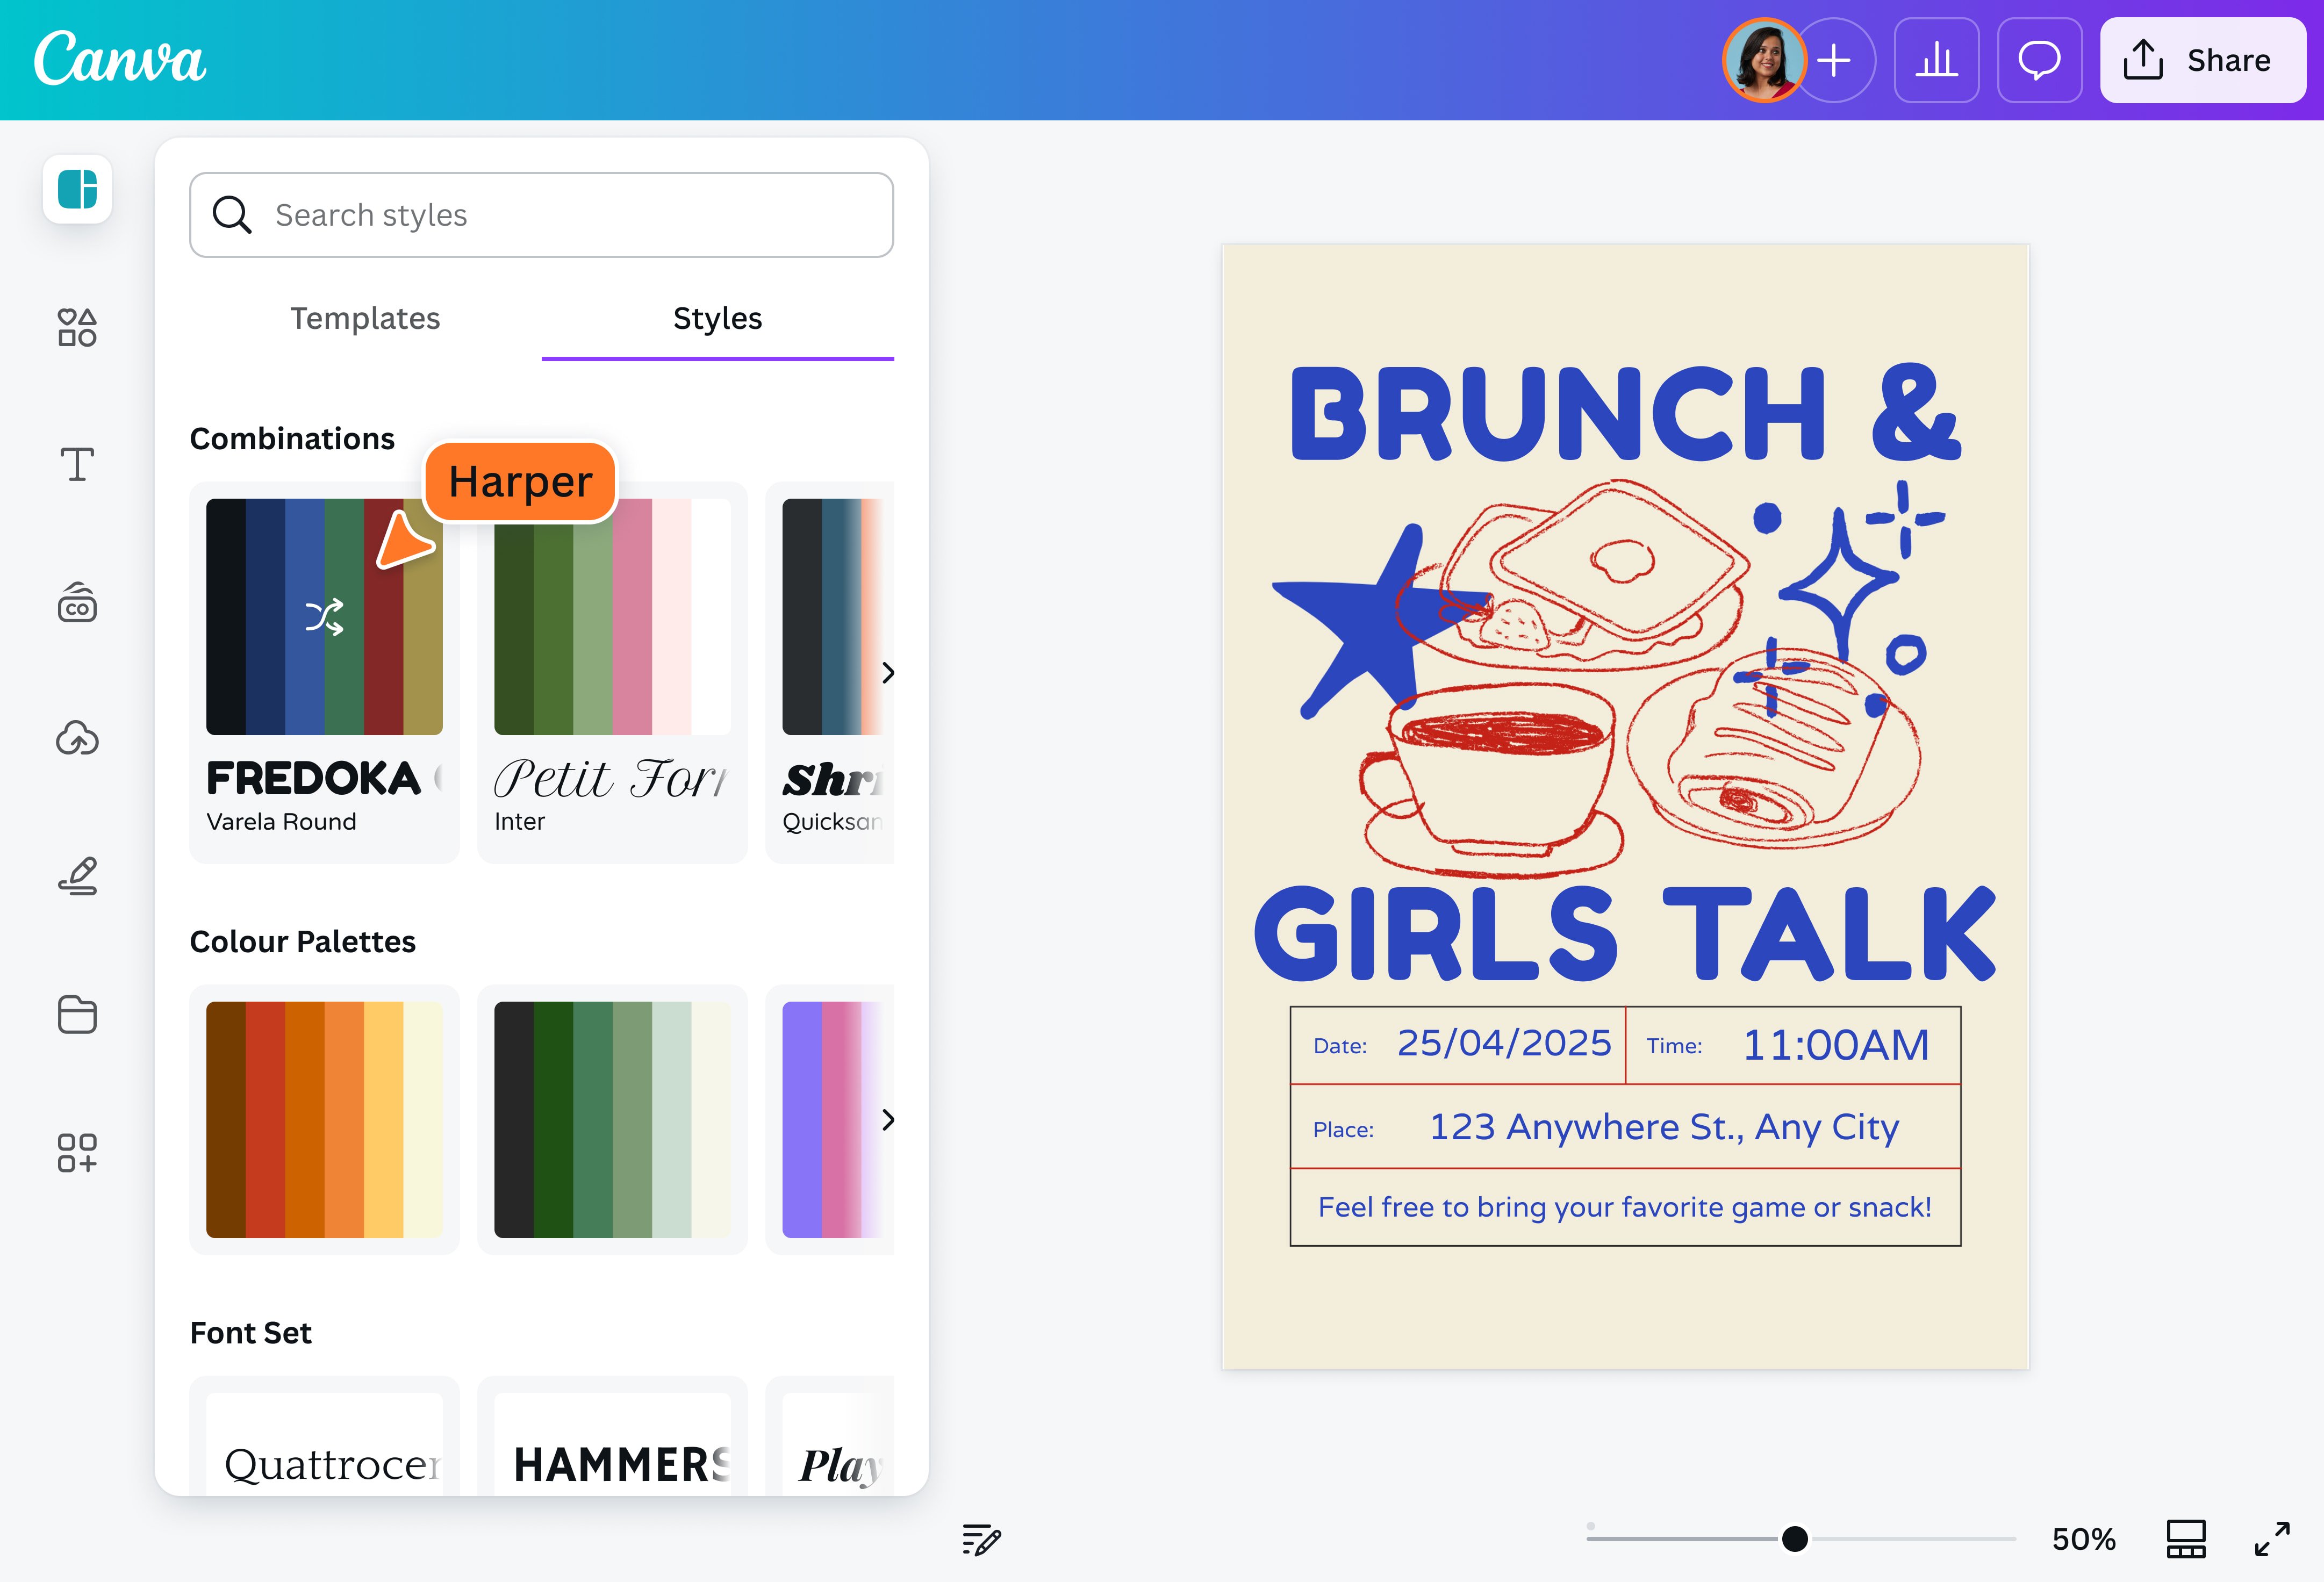
Task: Select the Draw tool in the sidebar
Action: pyautogui.click(x=77, y=877)
